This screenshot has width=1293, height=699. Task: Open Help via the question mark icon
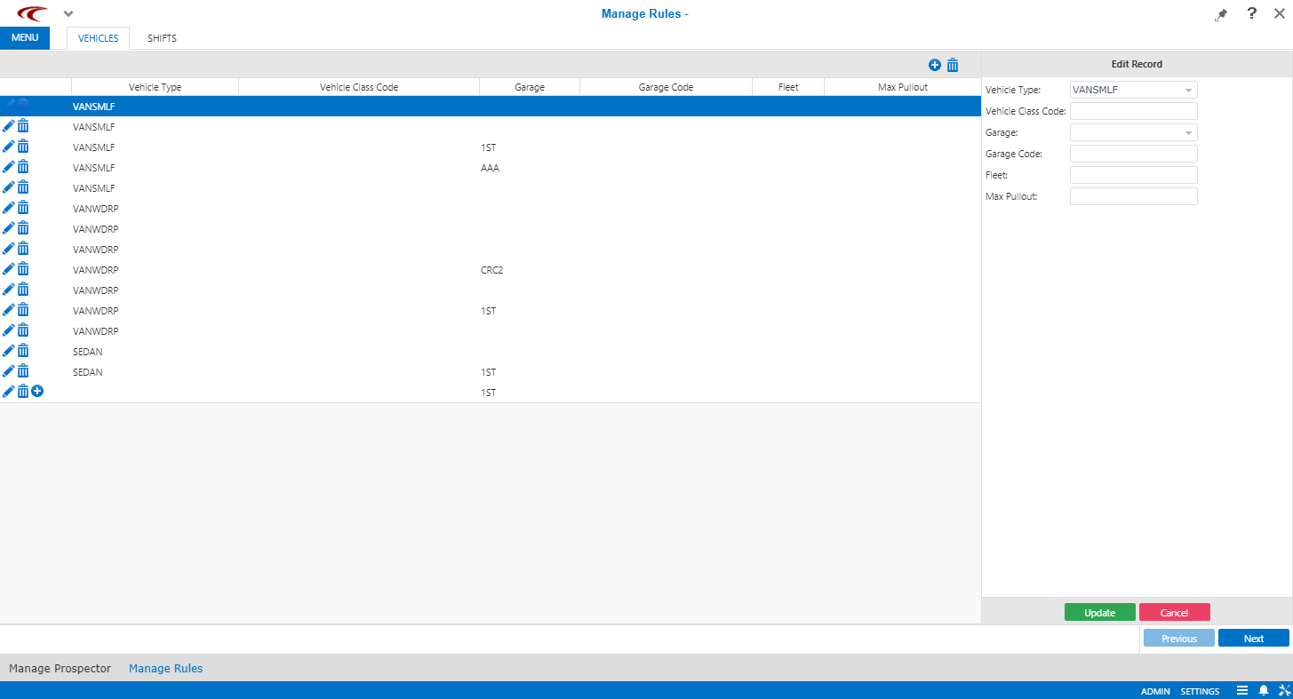click(1250, 14)
